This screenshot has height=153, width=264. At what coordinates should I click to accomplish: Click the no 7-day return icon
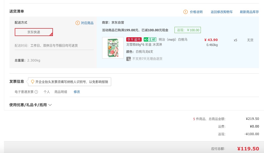pyautogui.click(x=128, y=59)
